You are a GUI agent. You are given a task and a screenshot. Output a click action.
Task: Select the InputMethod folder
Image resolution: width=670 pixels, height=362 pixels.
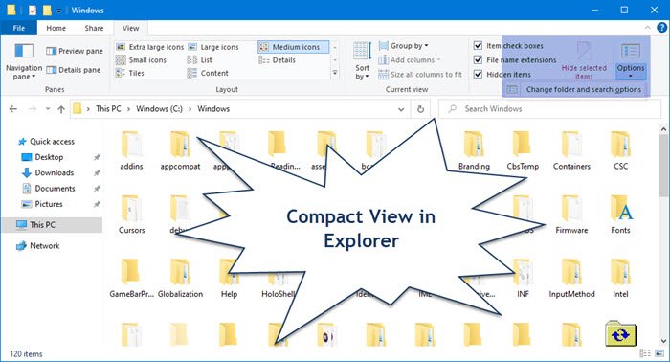[x=571, y=279]
